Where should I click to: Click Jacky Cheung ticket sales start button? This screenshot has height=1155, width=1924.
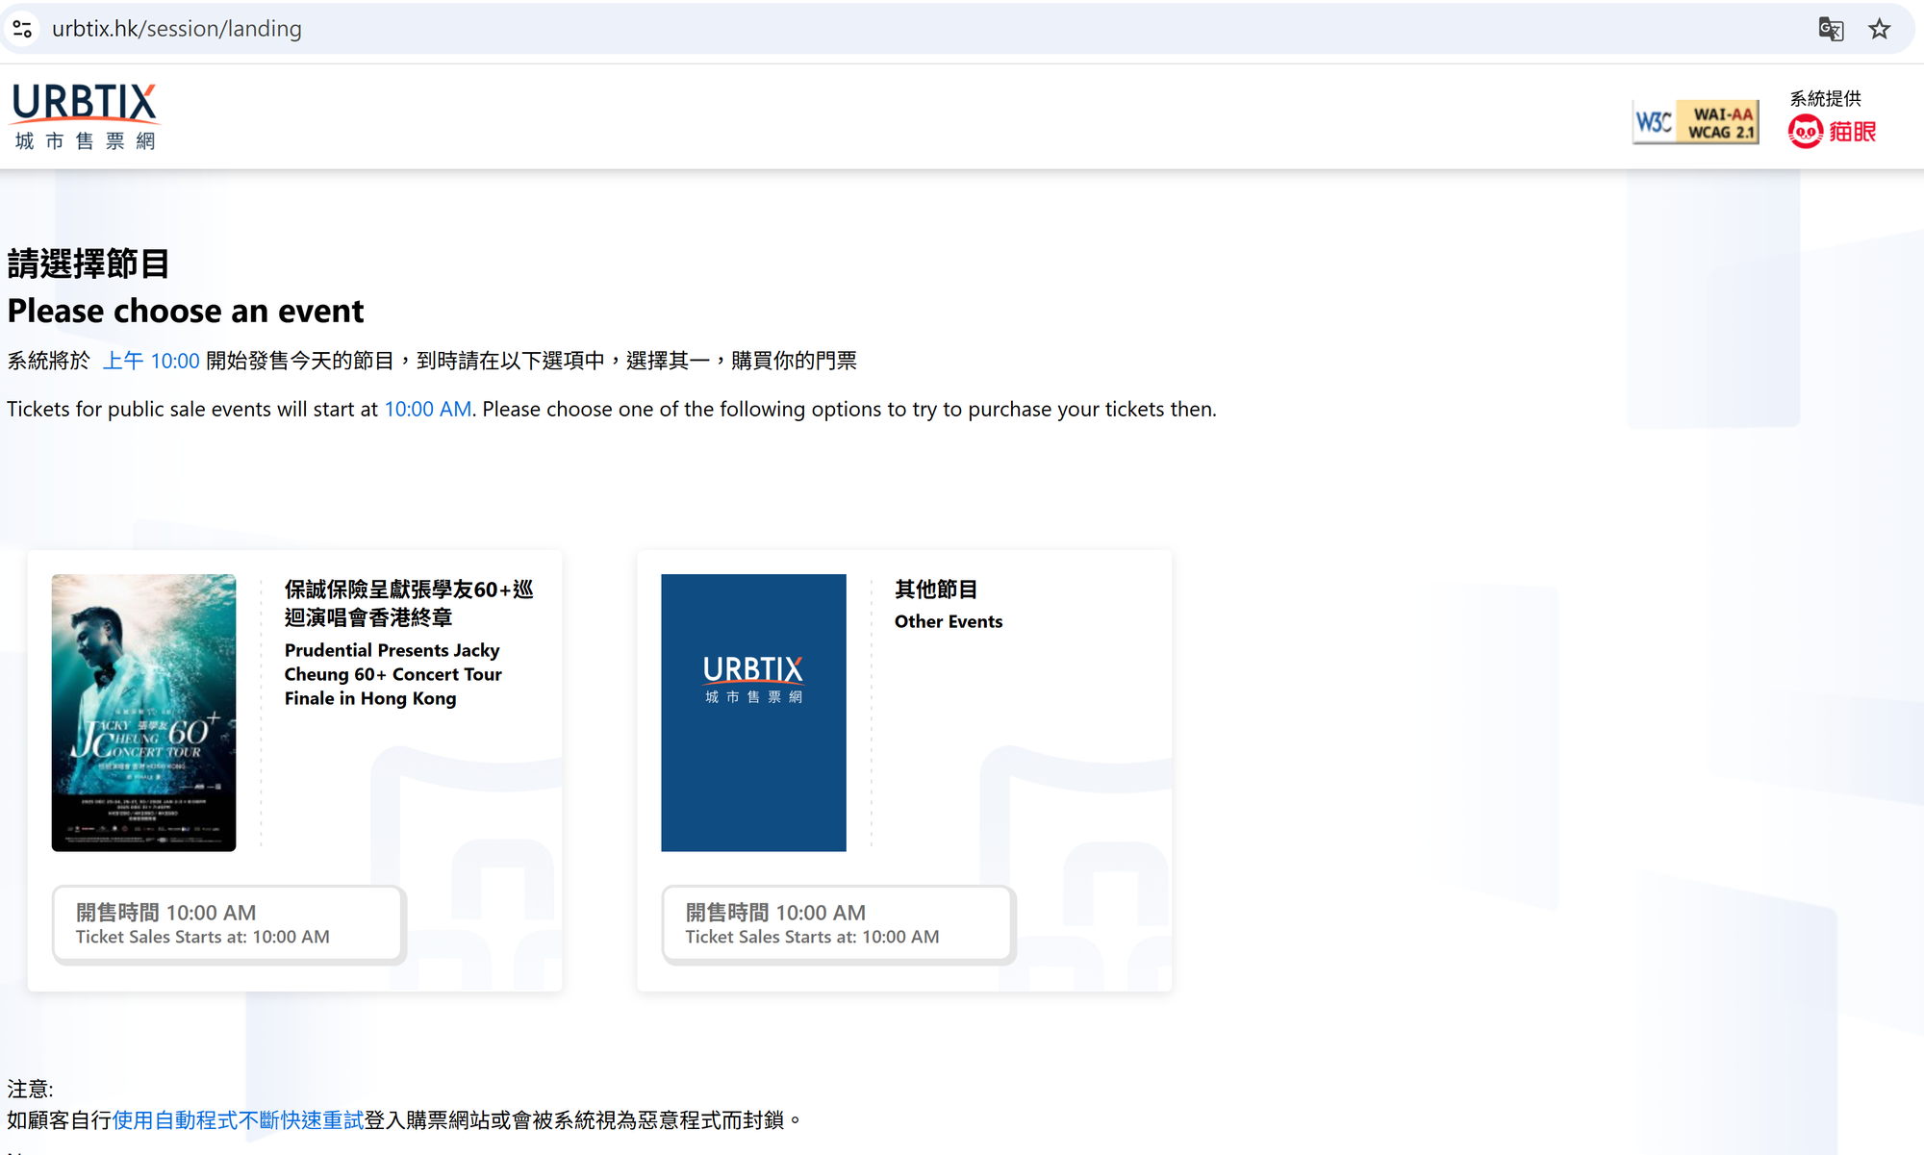pyautogui.click(x=229, y=924)
